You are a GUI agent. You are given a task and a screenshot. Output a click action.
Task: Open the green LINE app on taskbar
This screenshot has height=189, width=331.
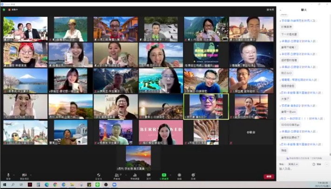tap(97, 184)
